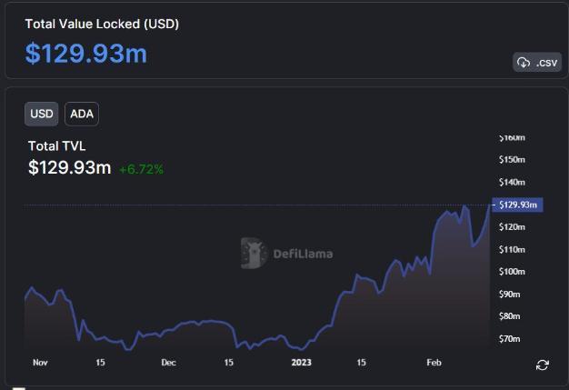Click the $129.93m price marker label
569x390 pixels.
point(517,205)
